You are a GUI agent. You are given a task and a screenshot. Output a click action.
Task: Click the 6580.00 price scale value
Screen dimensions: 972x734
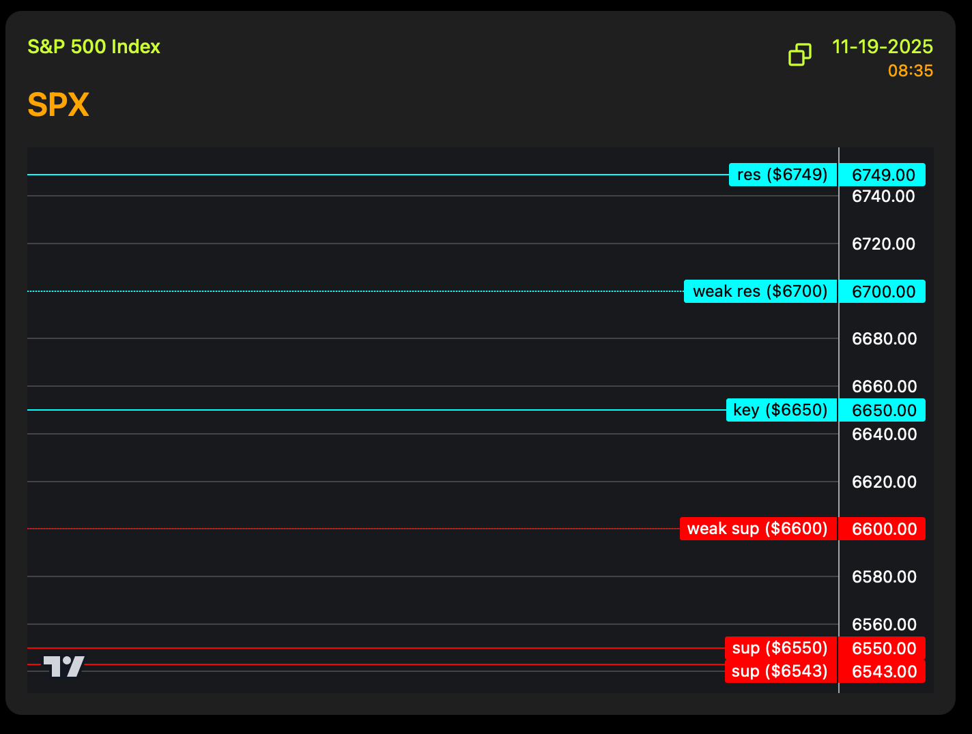click(x=884, y=576)
